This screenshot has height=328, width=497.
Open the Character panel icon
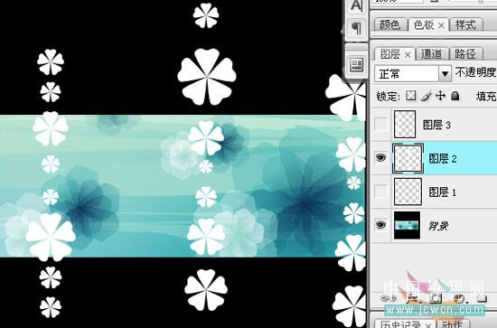pos(357,5)
